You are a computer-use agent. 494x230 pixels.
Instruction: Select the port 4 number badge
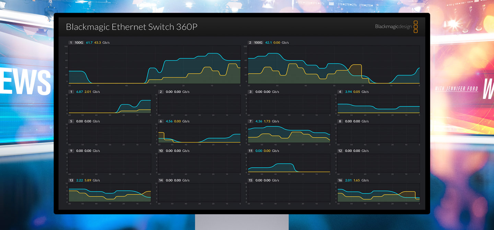point(340,92)
